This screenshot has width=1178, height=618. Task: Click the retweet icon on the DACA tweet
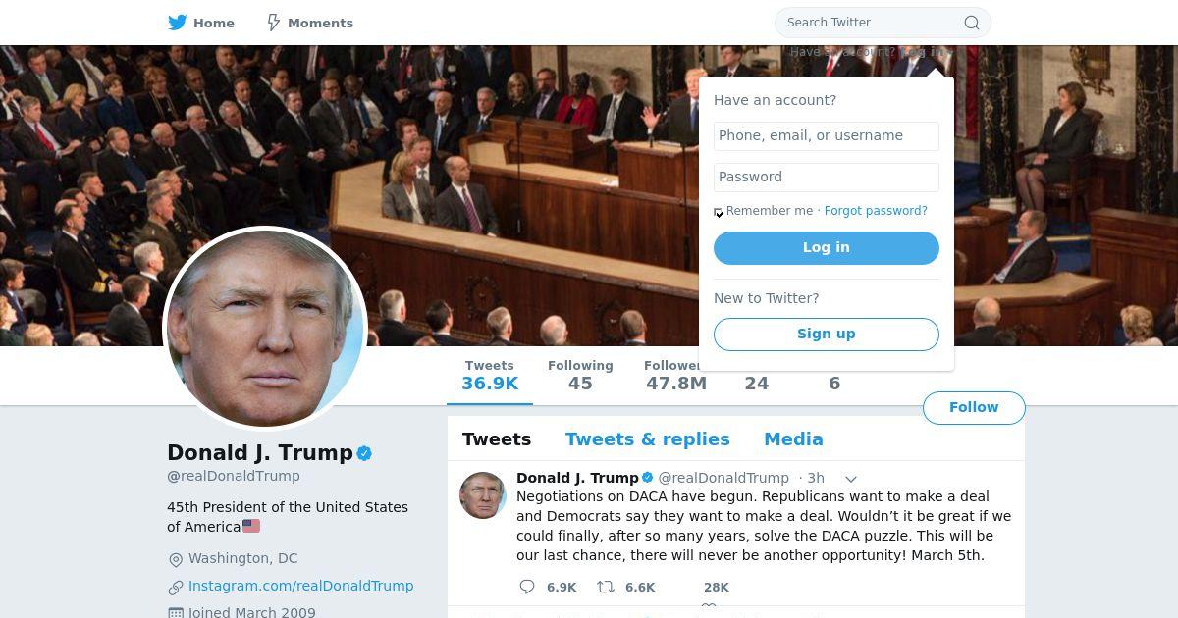pos(606,587)
